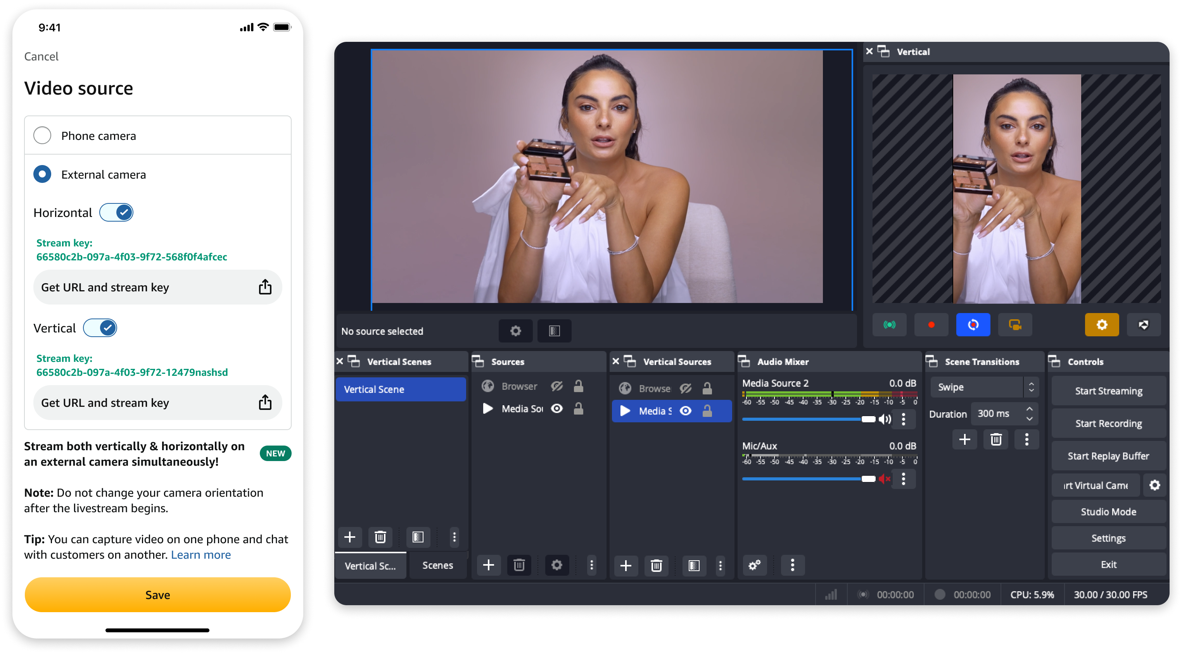
Task: Click the green stream icon under Vertical preview
Action: 889,324
